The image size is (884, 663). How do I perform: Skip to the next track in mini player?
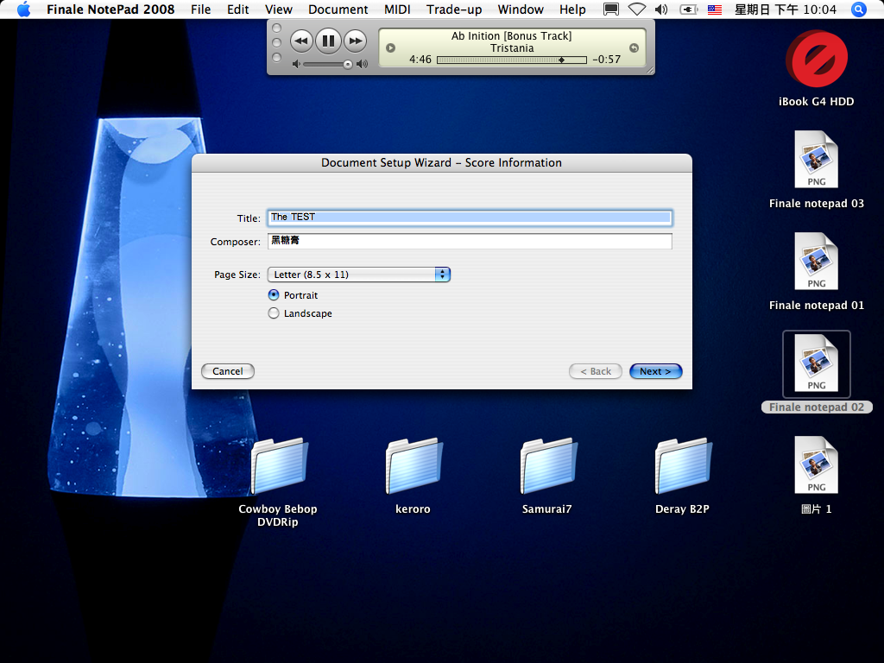(355, 41)
